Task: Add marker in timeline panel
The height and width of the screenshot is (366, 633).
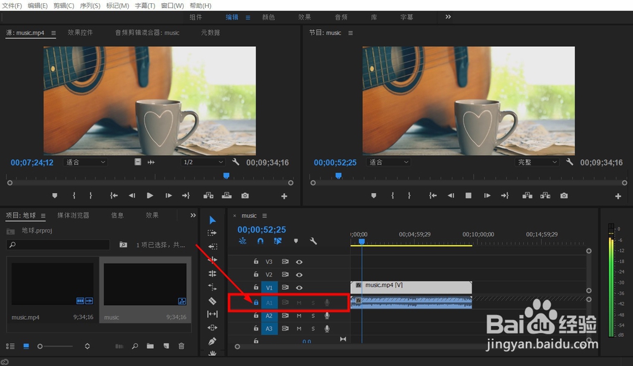Action: click(296, 241)
